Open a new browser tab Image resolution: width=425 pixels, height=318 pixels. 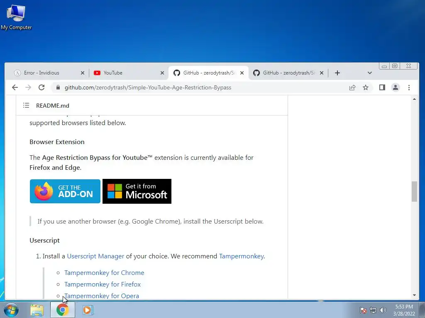[x=337, y=73]
